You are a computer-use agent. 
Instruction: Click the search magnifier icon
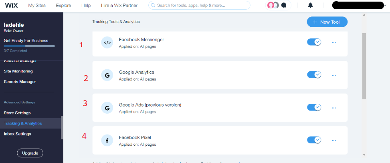153,6
